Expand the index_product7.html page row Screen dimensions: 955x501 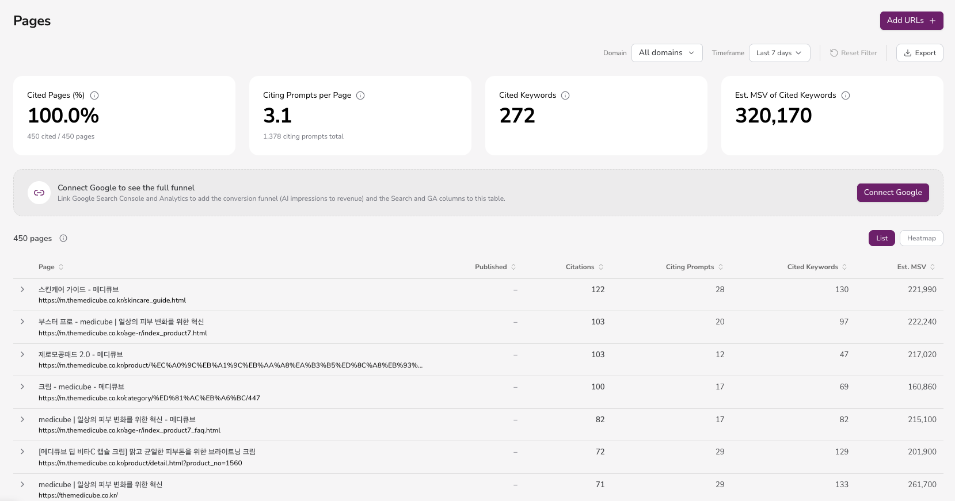click(22, 322)
